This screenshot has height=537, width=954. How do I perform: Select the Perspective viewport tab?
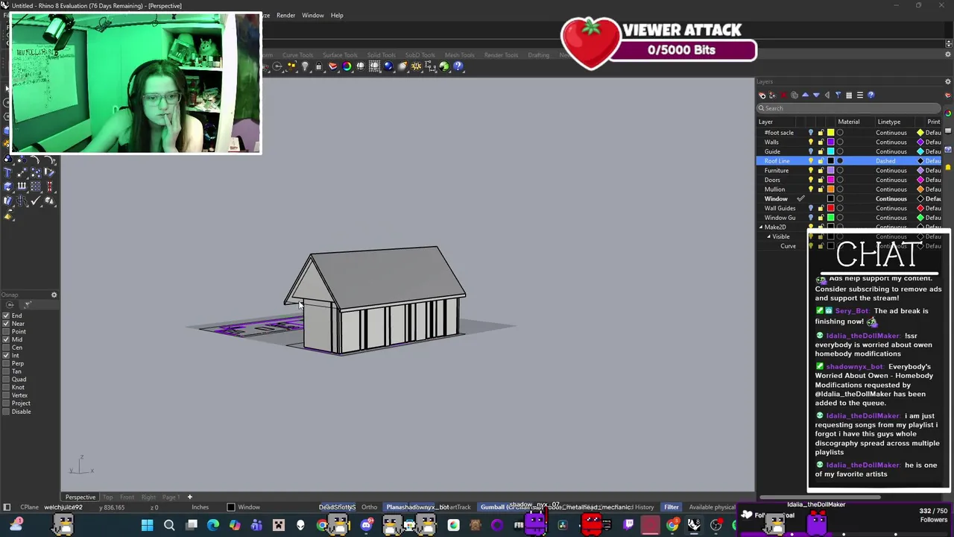pos(80,497)
